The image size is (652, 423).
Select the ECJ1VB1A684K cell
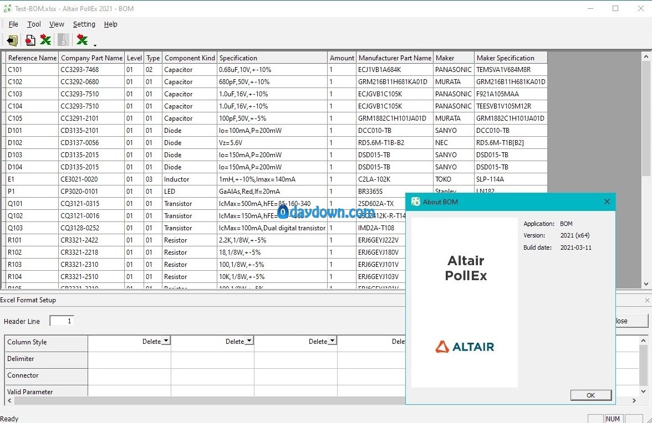[395, 70]
